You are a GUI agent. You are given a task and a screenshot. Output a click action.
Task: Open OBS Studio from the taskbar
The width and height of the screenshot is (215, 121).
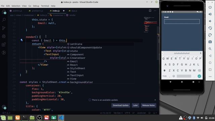pyautogui.click(x=39, y=118)
